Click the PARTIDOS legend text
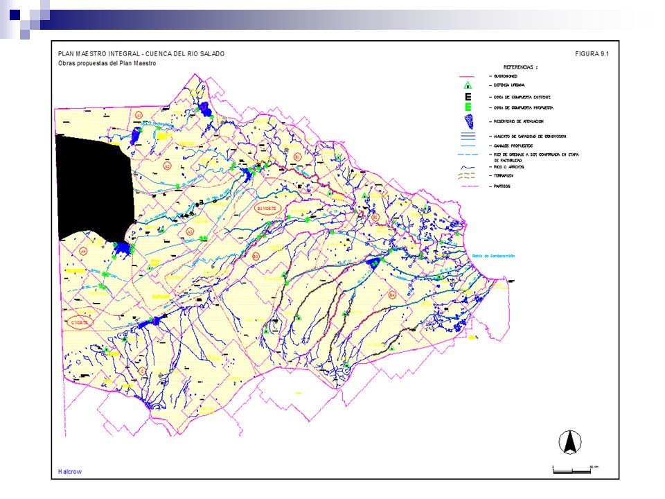Screen dimensions: 665x499 click(502, 186)
